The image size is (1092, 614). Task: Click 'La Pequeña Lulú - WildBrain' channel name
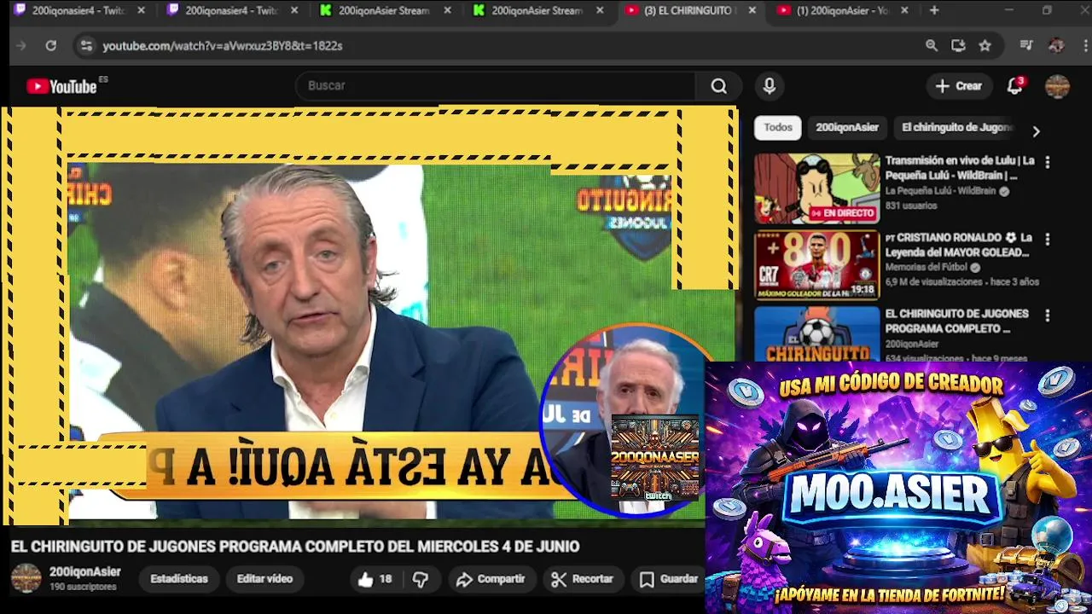940,191
